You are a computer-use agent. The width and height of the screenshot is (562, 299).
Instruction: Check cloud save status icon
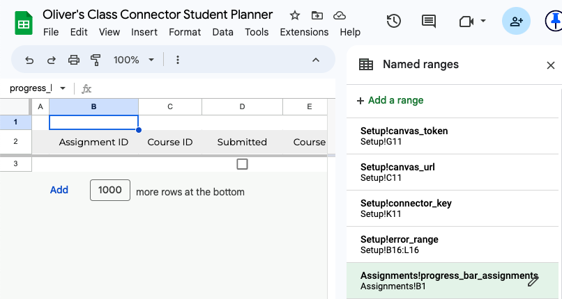tap(339, 15)
